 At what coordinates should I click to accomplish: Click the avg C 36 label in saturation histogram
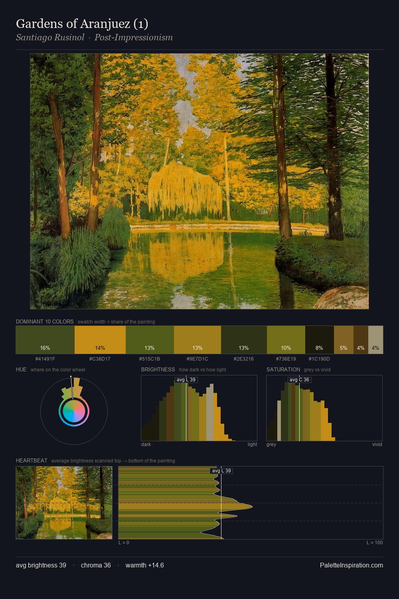click(299, 380)
